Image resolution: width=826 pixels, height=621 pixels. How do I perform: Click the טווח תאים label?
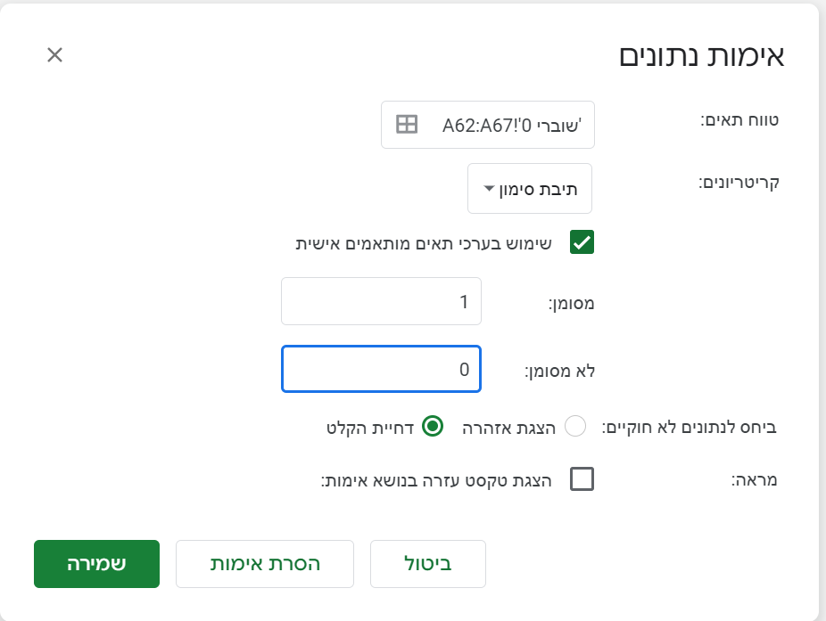tap(739, 118)
